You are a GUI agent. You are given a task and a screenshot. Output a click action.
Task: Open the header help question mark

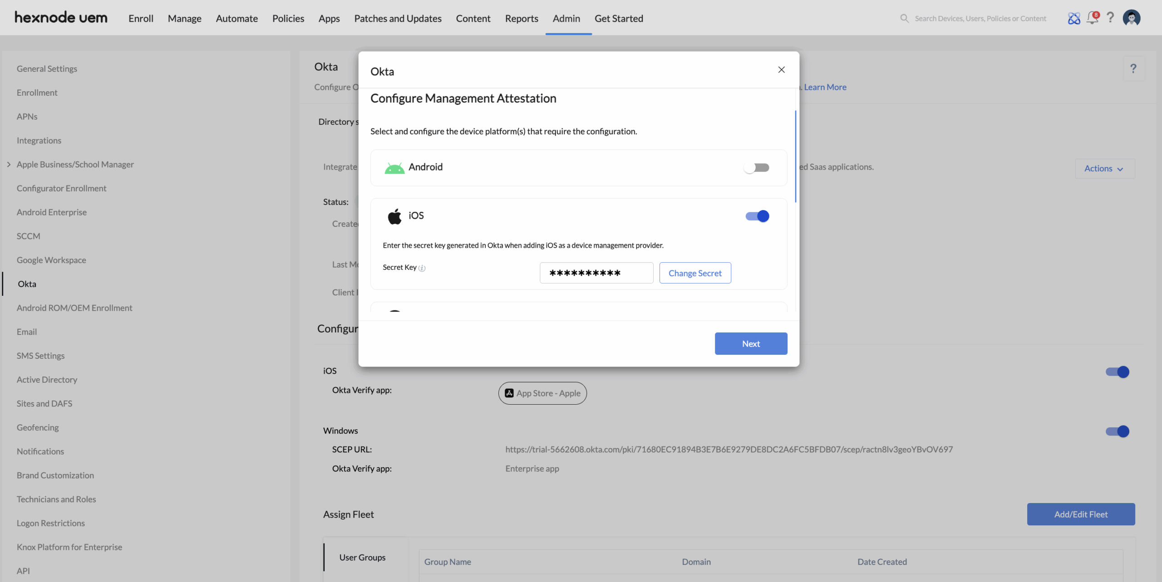[1110, 18]
